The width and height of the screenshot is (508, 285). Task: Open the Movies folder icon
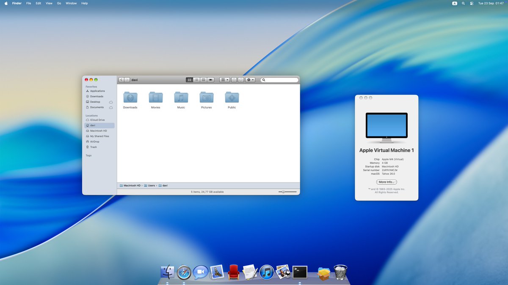(156, 98)
